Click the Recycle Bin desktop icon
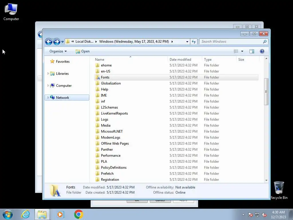Viewport: 293px width, 220px height. coord(279,190)
